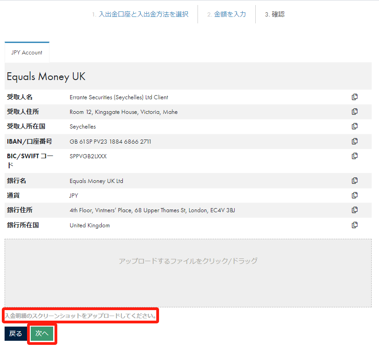Select the JPY Account tab

coord(27,53)
